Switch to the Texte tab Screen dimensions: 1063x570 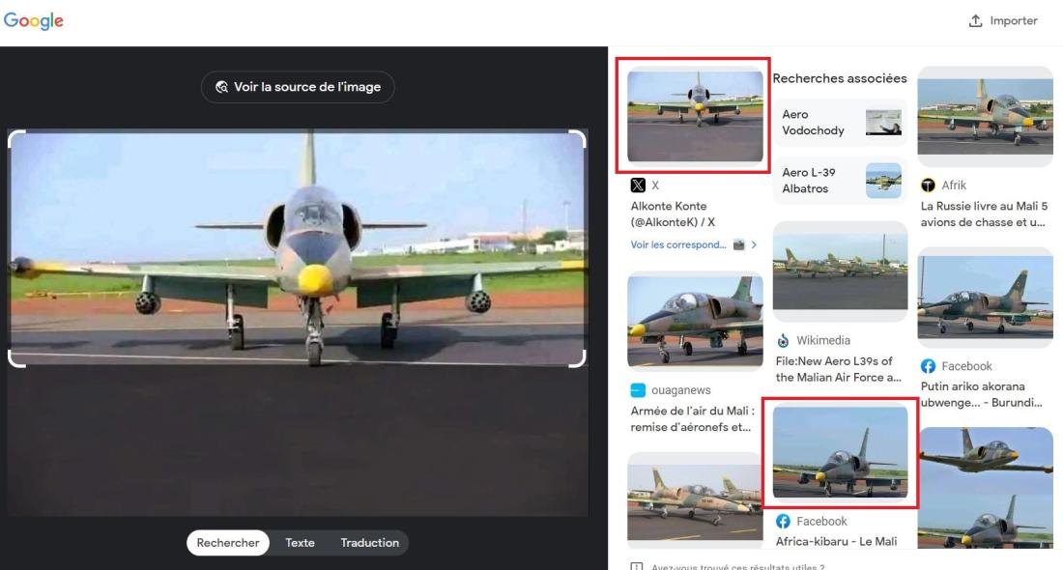[x=300, y=543]
